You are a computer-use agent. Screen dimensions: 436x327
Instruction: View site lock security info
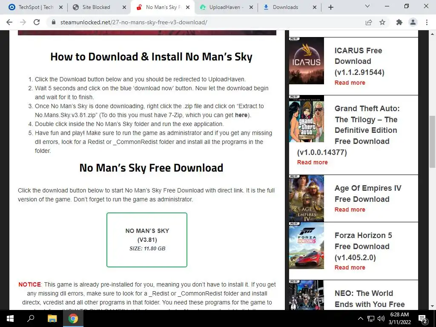click(54, 22)
